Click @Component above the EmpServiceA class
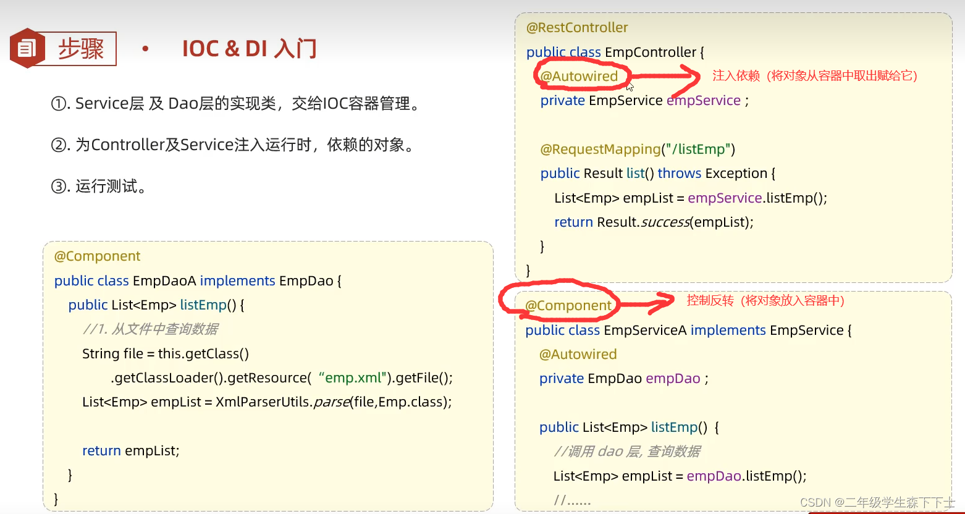This screenshot has width=965, height=514. pyautogui.click(x=568, y=306)
